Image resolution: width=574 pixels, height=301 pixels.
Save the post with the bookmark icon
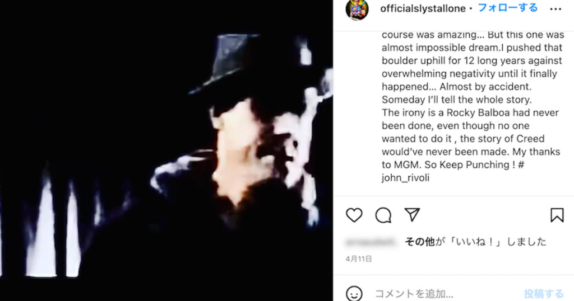(557, 215)
